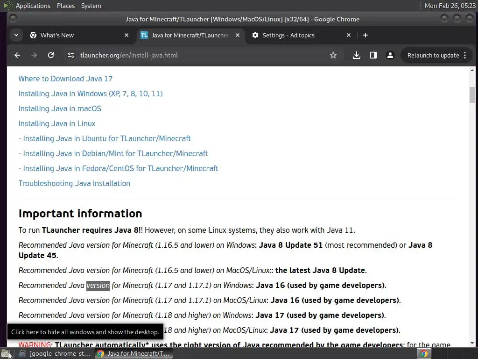The image size is (478, 359).
Task: Click 'the latest Java 8 Update' text
Action: 320,271
